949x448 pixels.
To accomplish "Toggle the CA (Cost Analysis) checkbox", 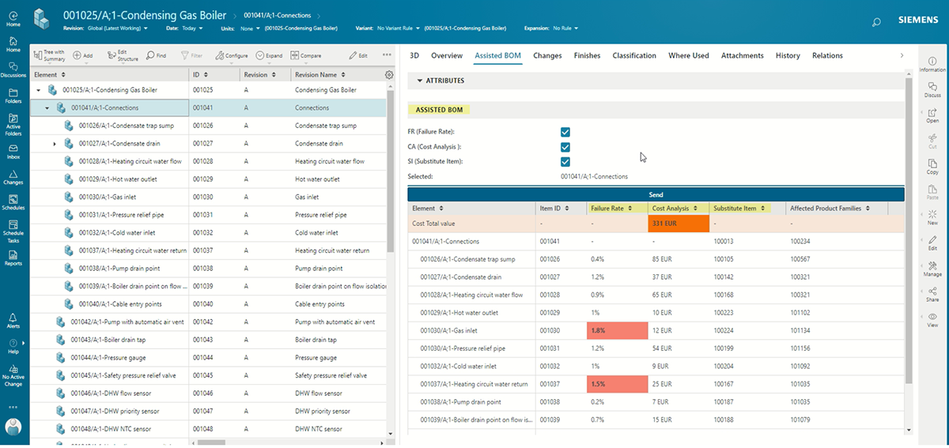I will 565,147.
